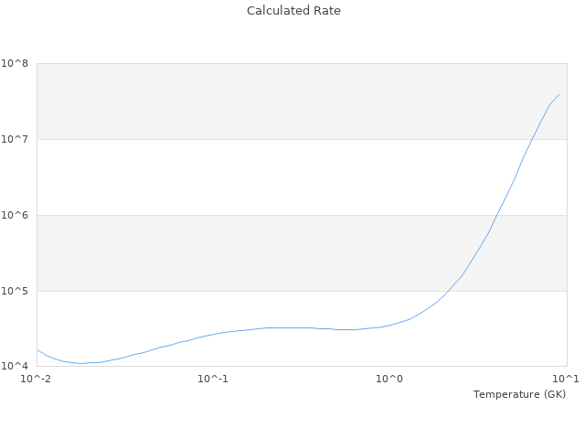Click the gray band between 10^7 and 10^8
This screenshot has height=439, width=585.
click(274, 101)
